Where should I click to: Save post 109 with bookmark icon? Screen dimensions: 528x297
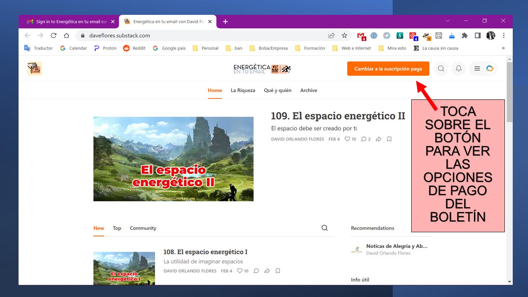(389, 139)
